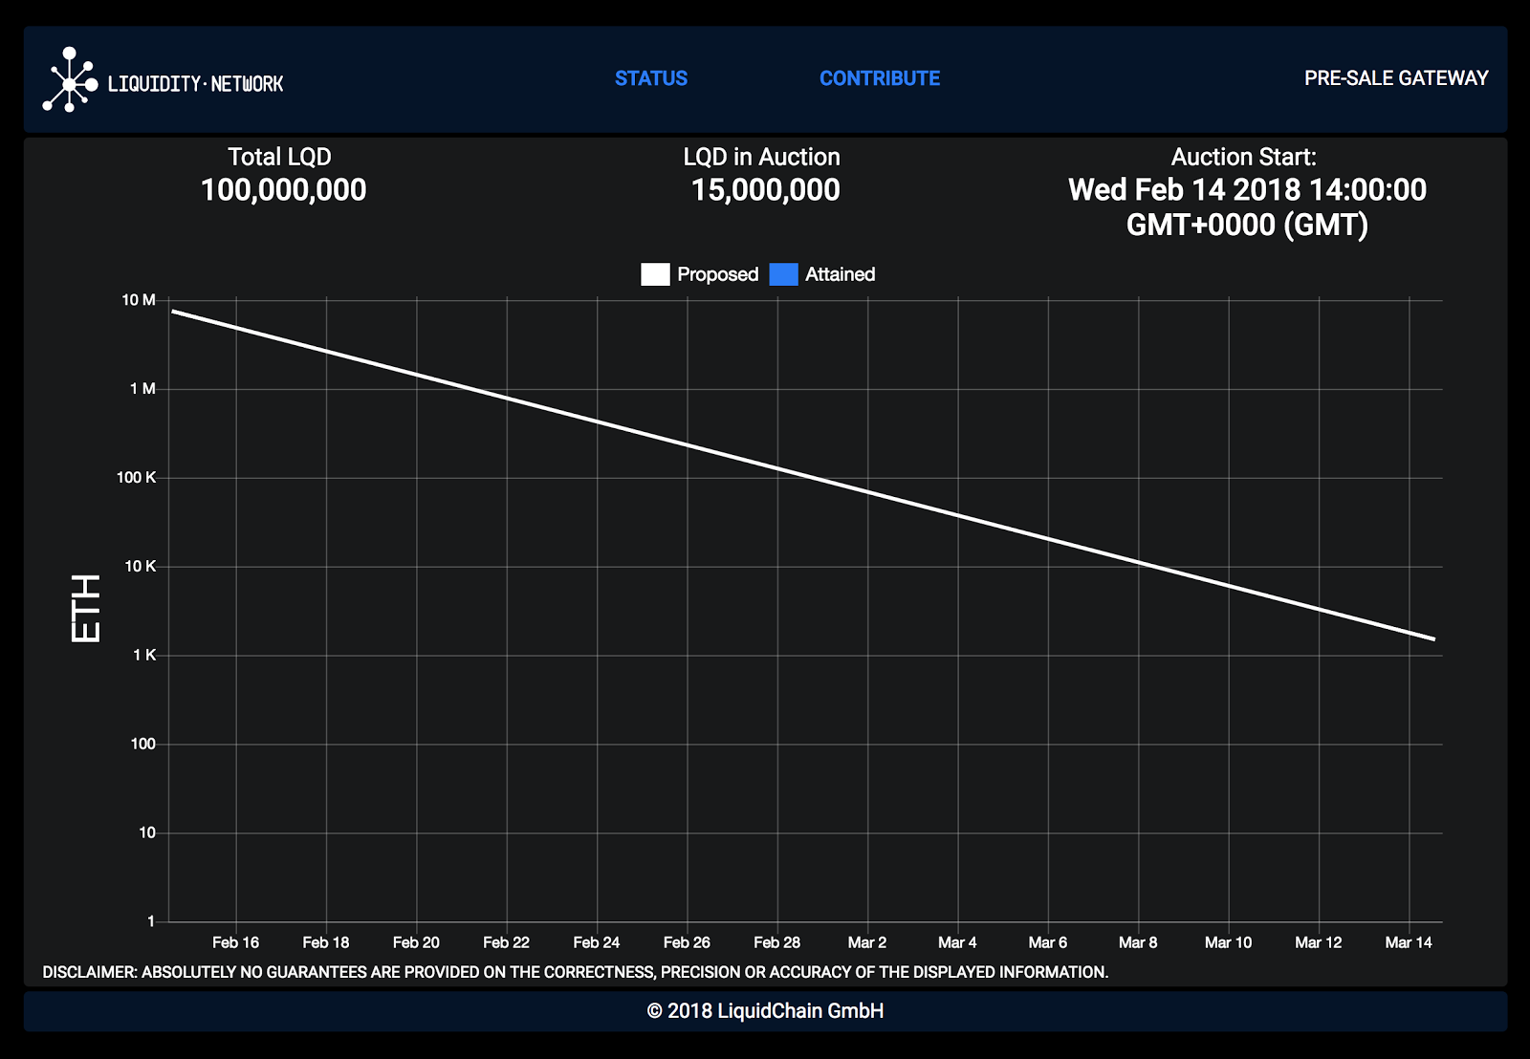Click the 1 K y-axis label
This screenshot has width=1530, height=1059.
pyautogui.click(x=144, y=656)
